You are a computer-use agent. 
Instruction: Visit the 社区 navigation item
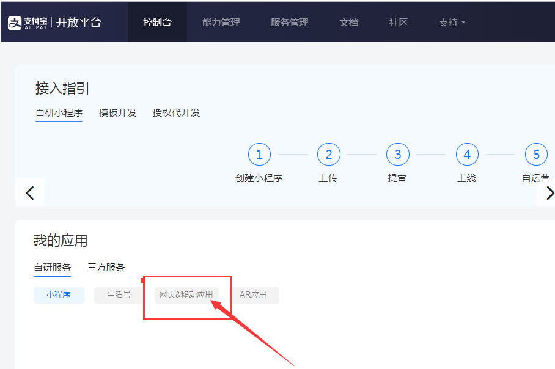(x=399, y=23)
